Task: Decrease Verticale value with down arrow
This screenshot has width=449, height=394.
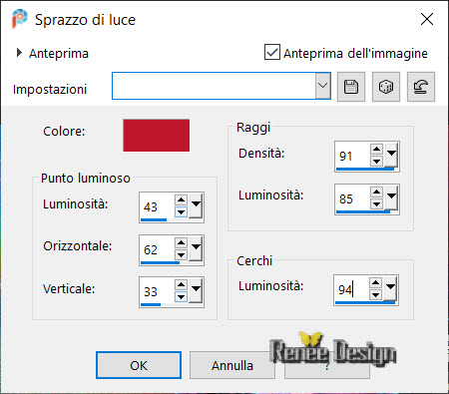Action: click(x=181, y=296)
